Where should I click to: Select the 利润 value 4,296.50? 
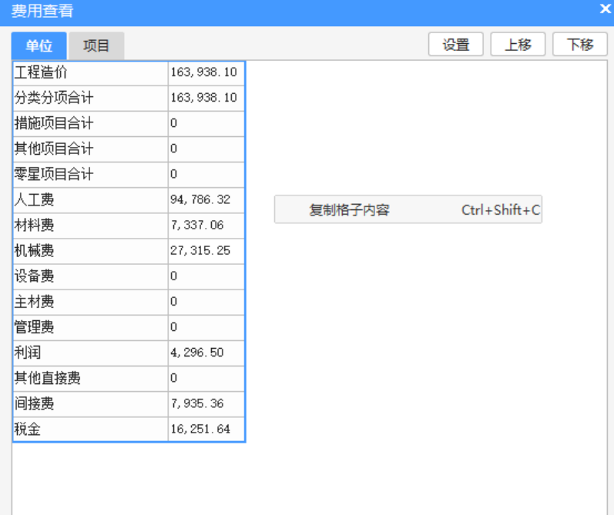(206, 353)
